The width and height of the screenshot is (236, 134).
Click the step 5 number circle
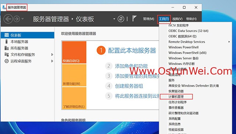tap(109, 96)
